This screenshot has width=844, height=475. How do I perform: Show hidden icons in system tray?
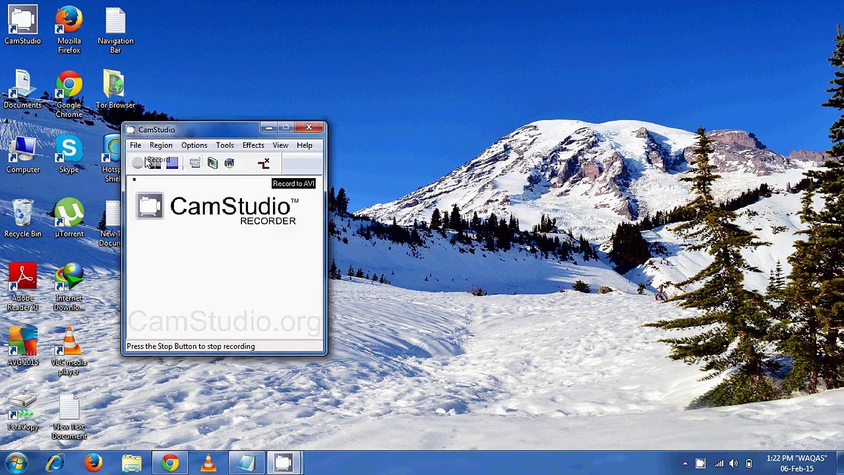[x=685, y=464]
